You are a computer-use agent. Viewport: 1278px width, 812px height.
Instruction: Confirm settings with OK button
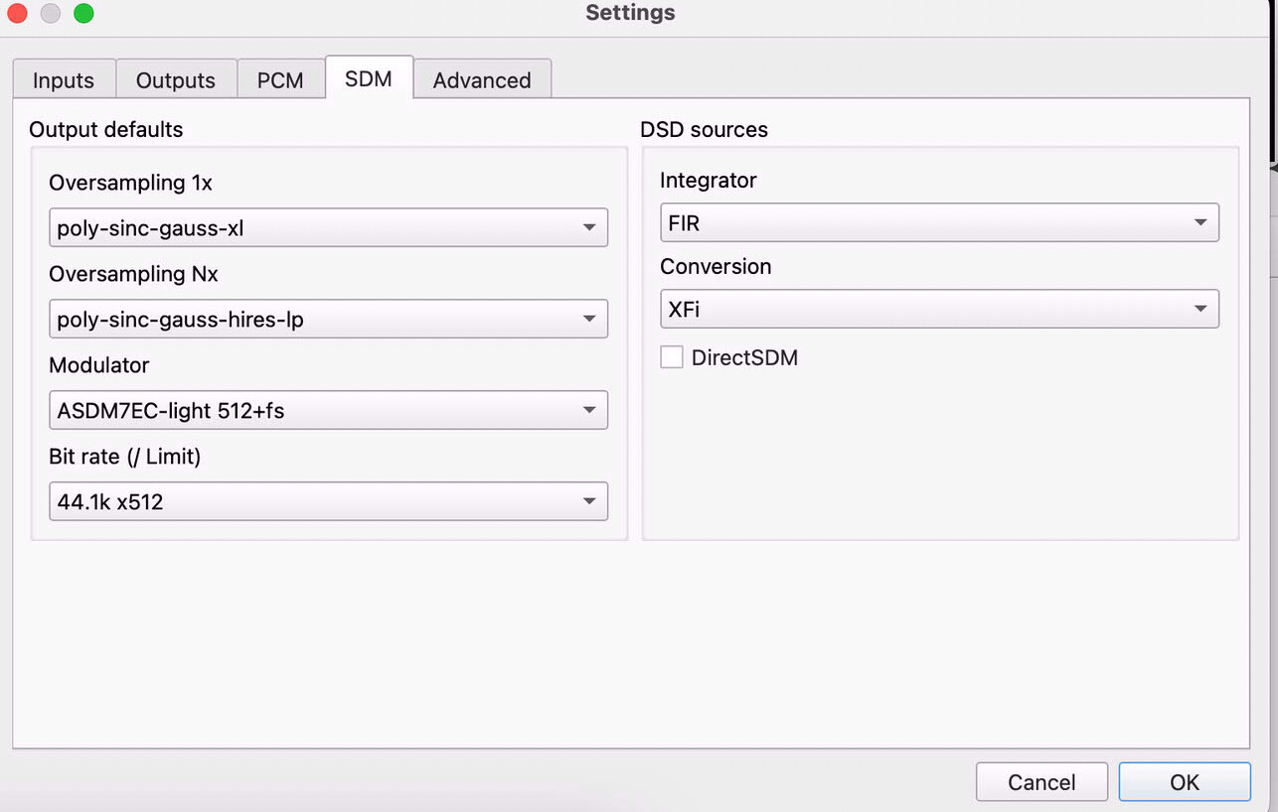click(x=1185, y=782)
